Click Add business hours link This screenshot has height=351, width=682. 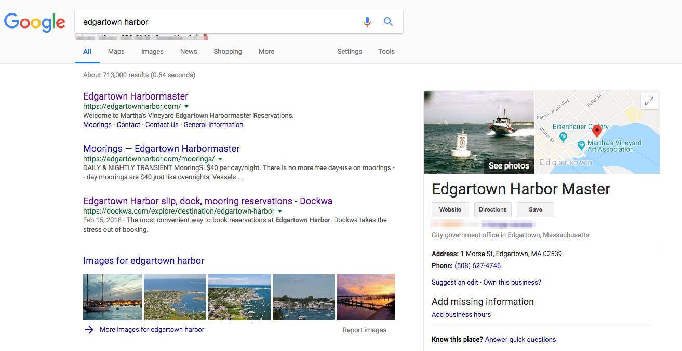point(461,315)
